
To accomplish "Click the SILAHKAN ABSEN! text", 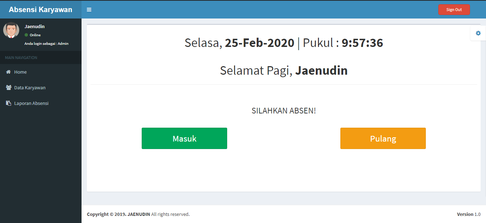I will click(x=284, y=111).
